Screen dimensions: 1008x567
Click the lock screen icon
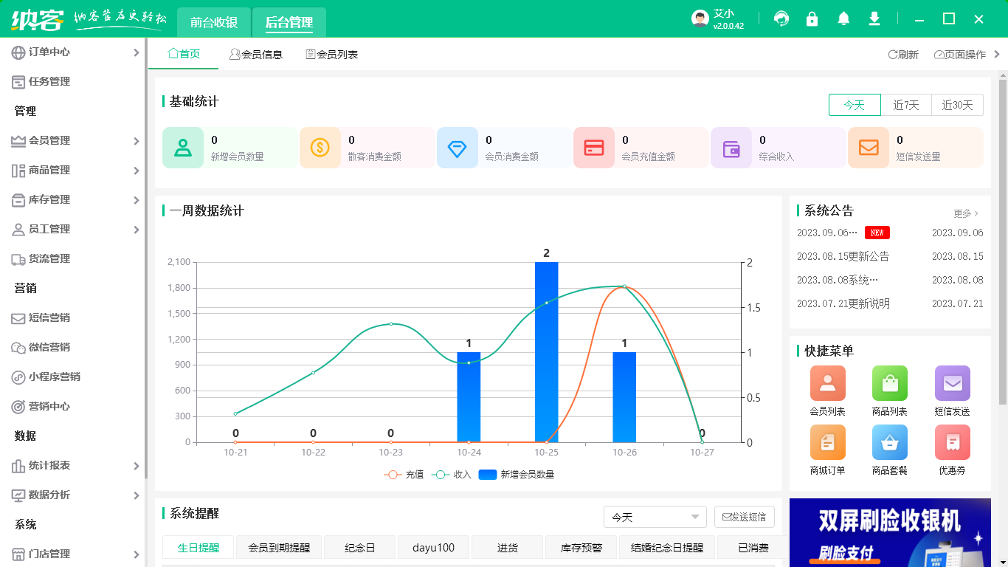812,19
